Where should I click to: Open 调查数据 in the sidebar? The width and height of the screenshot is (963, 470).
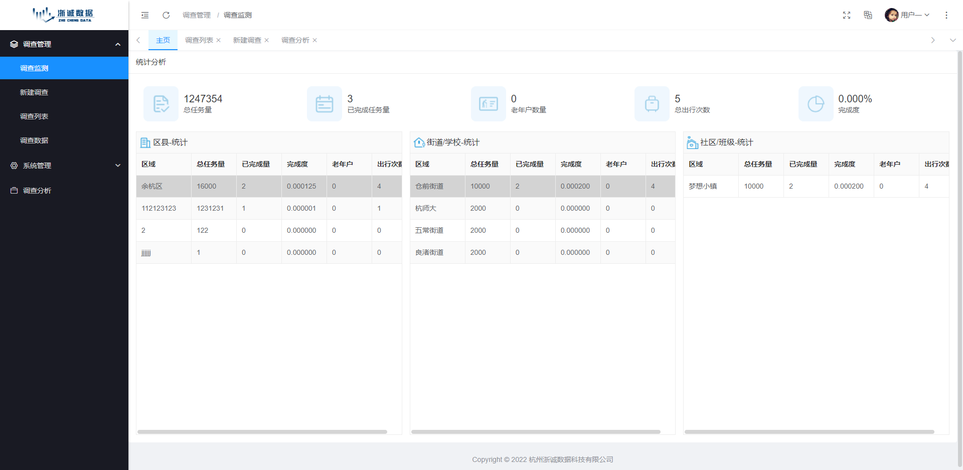click(x=34, y=140)
